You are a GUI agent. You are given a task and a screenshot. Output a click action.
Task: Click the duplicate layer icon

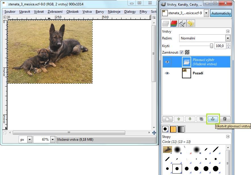[x=201, y=119]
